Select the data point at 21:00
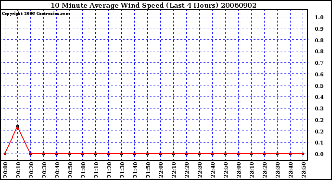This screenshot has width=332, height=180. [83, 154]
